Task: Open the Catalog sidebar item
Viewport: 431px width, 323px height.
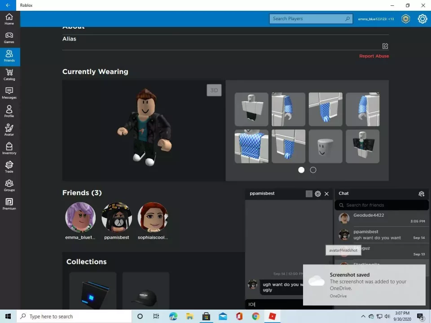Action: (9, 75)
